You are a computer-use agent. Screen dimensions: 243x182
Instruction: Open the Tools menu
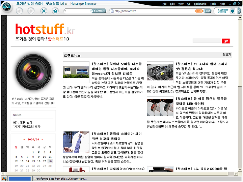(213, 4)
